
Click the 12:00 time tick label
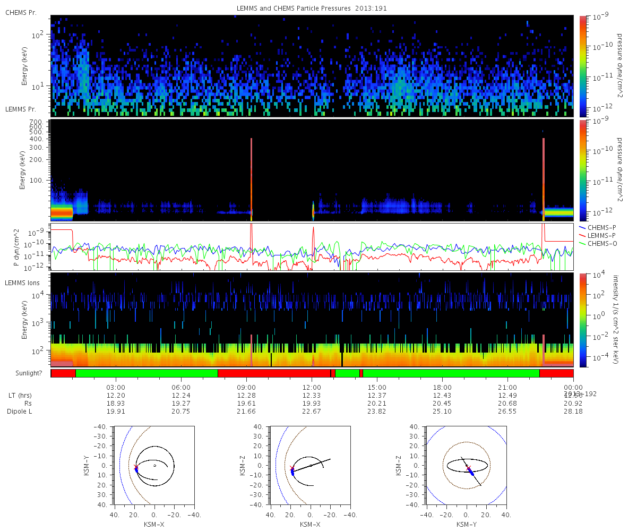tap(312, 388)
